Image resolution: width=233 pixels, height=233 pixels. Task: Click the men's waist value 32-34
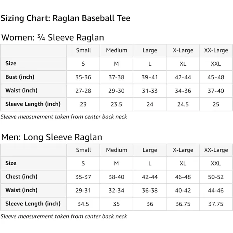point(116,191)
